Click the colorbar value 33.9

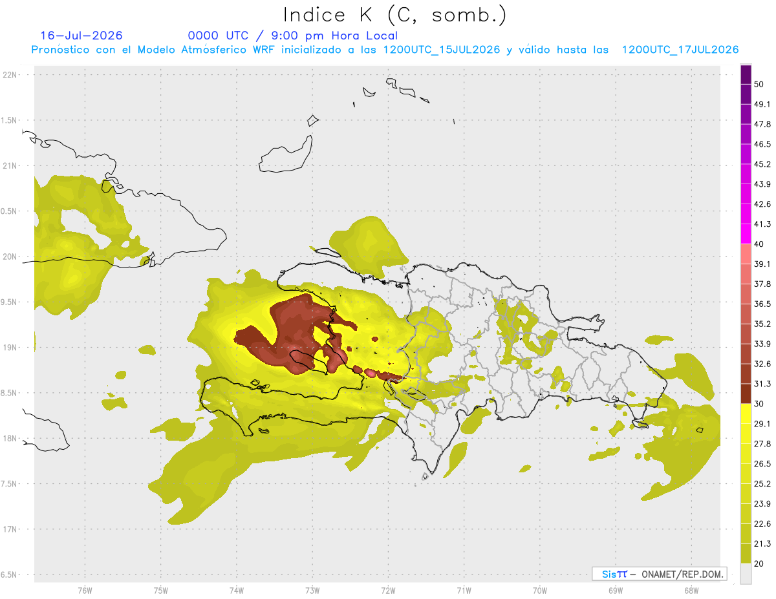click(x=762, y=344)
